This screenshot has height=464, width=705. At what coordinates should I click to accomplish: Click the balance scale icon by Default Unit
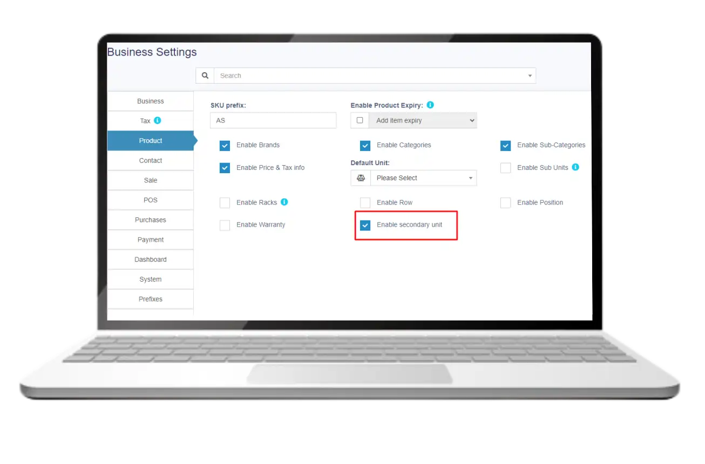pyautogui.click(x=361, y=178)
